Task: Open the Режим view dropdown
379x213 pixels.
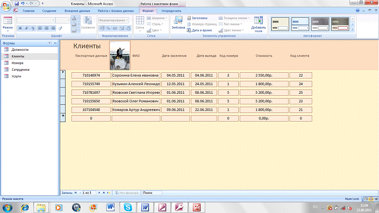Action: pos(8,30)
